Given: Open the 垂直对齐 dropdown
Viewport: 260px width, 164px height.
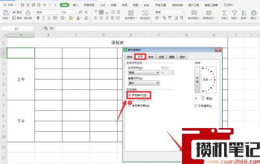Looking at the screenshot, I should point(144,83).
